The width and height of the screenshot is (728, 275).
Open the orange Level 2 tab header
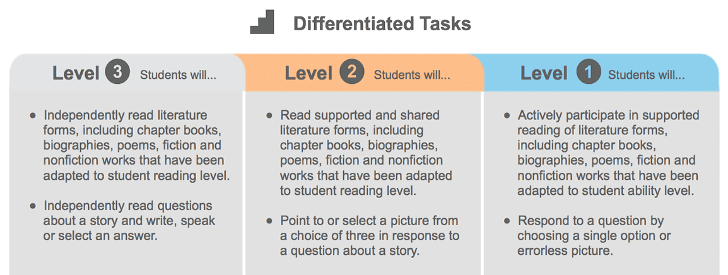pyautogui.click(x=360, y=73)
